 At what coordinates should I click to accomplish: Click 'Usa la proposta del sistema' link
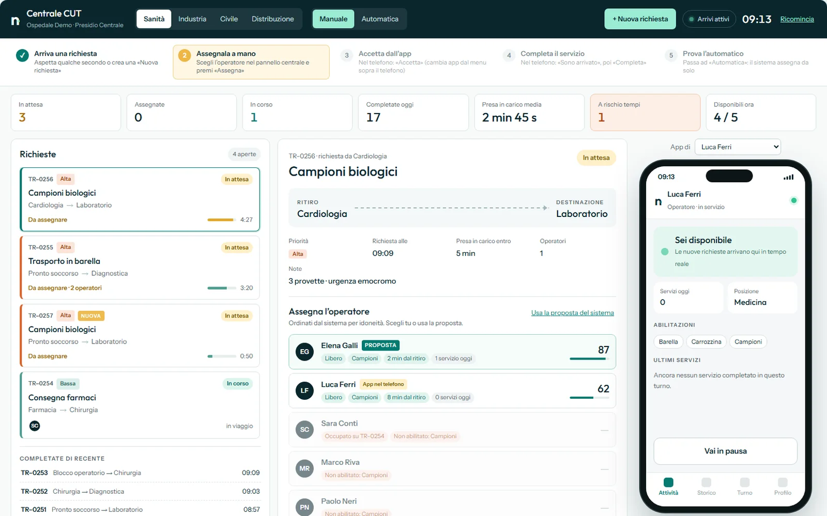click(x=573, y=313)
